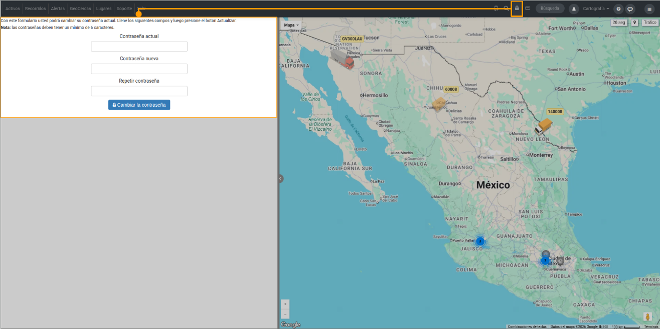Image resolution: width=660 pixels, height=329 pixels.
Task: Open the Lugares menu
Action: (104, 9)
